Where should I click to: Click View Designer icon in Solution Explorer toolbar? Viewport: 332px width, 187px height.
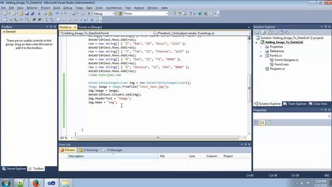tap(281, 32)
